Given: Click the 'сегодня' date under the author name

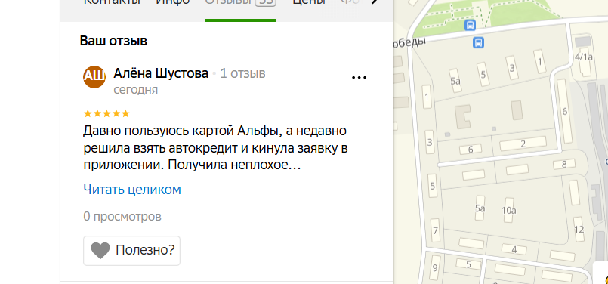Looking at the screenshot, I should coord(136,90).
